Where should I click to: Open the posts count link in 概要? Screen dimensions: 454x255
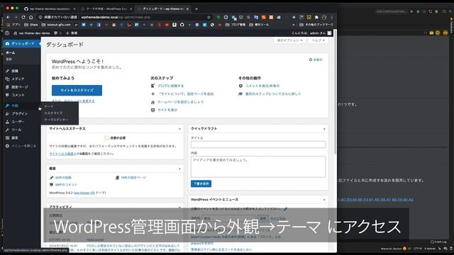coord(63,178)
